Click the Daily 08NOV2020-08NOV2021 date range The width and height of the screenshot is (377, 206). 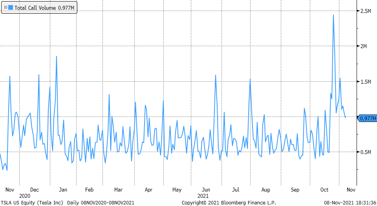click(x=101, y=203)
